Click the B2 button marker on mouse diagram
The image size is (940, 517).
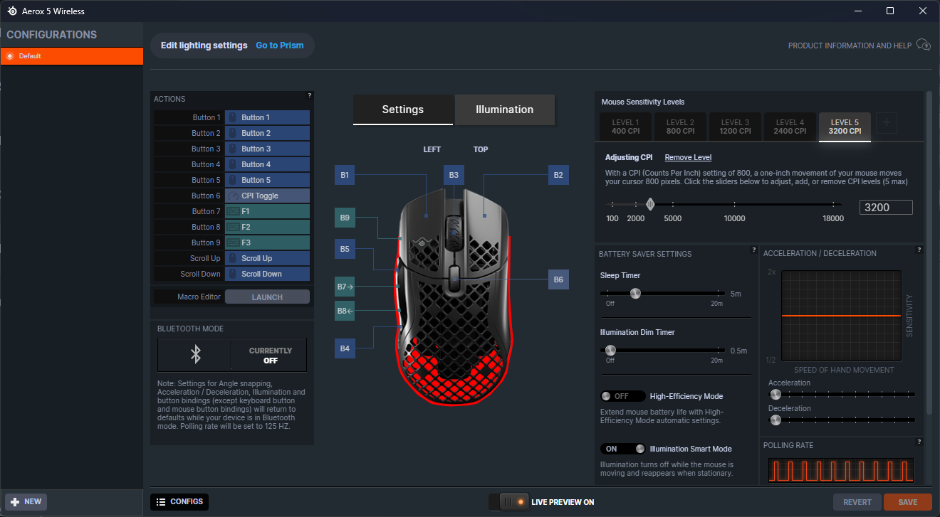pyautogui.click(x=558, y=175)
